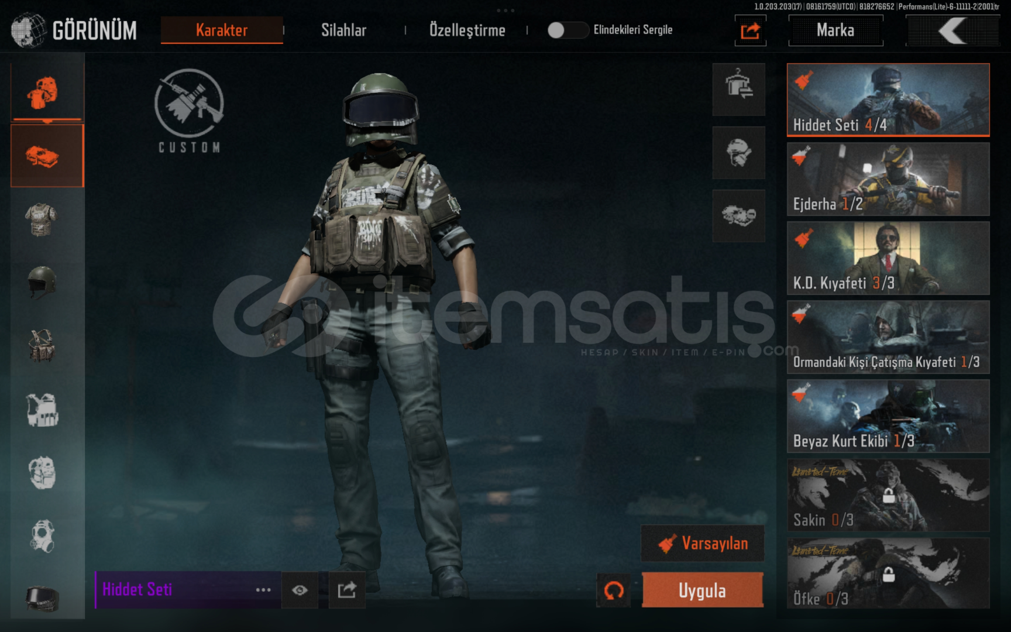The width and height of the screenshot is (1011, 632).
Task: Choose the camo shirt slot icon
Action: (42, 219)
